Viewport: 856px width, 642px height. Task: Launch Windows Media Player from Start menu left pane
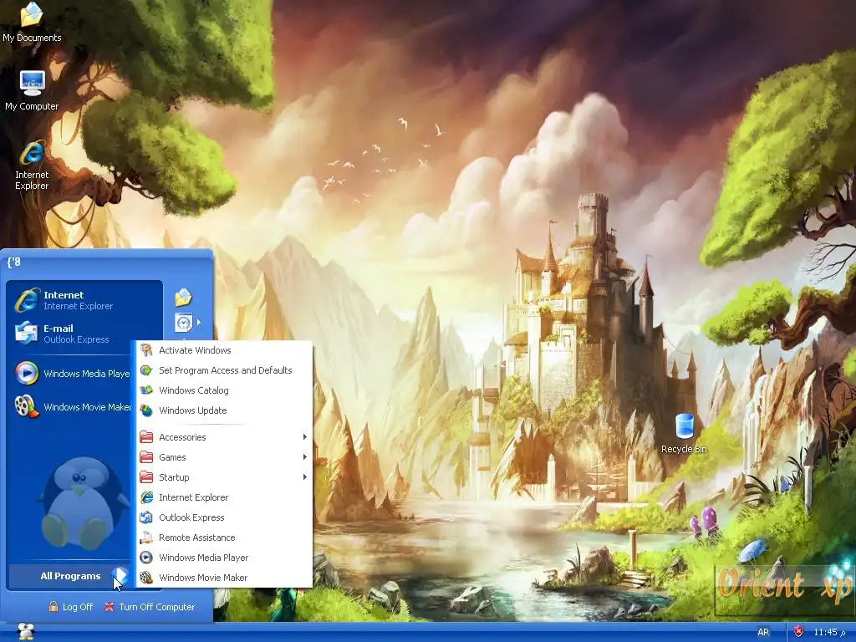(71, 374)
